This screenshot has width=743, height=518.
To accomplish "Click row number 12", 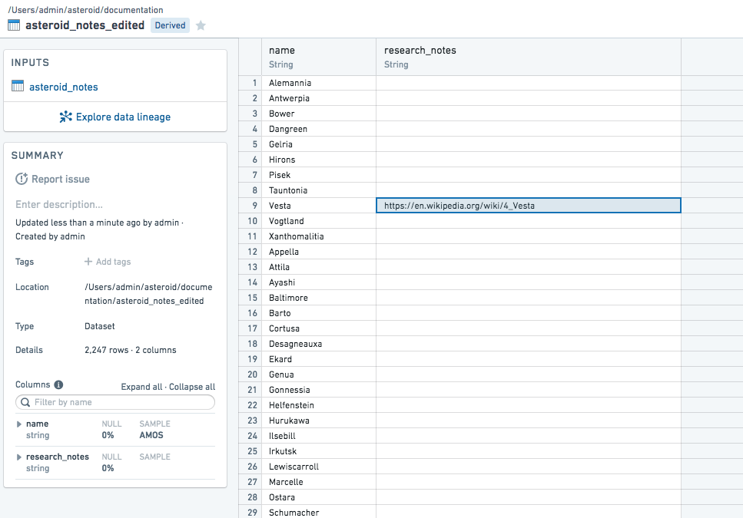I will coord(250,252).
